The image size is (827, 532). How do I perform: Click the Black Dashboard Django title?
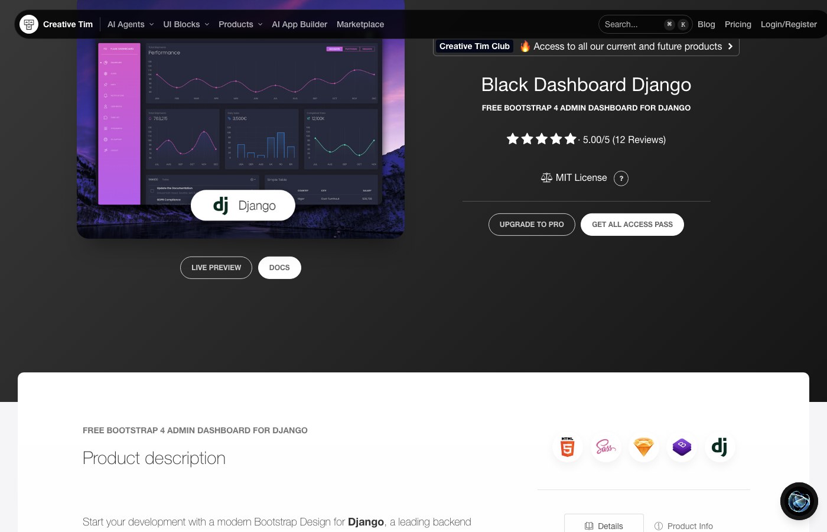pos(586,85)
